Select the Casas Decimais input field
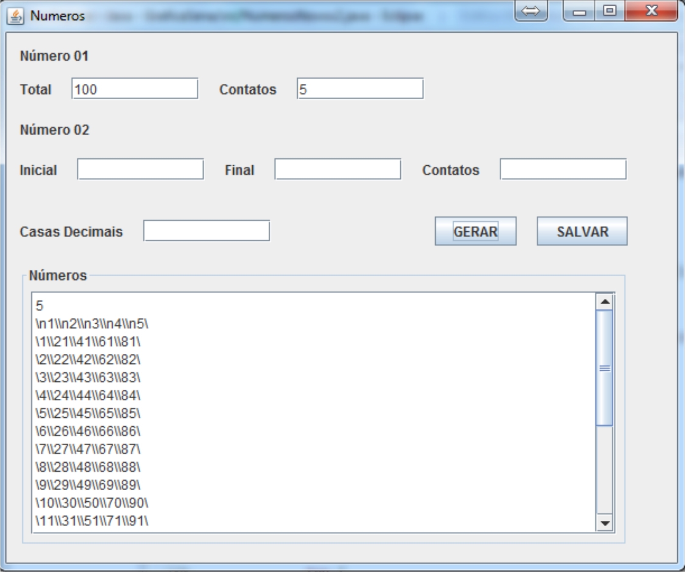The width and height of the screenshot is (685, 572). pos(207,231)
